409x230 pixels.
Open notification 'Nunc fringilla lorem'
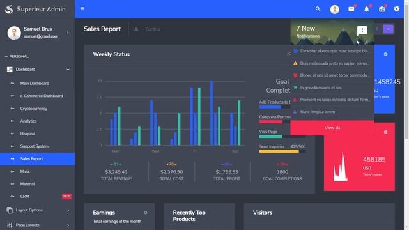coord(332,112)
